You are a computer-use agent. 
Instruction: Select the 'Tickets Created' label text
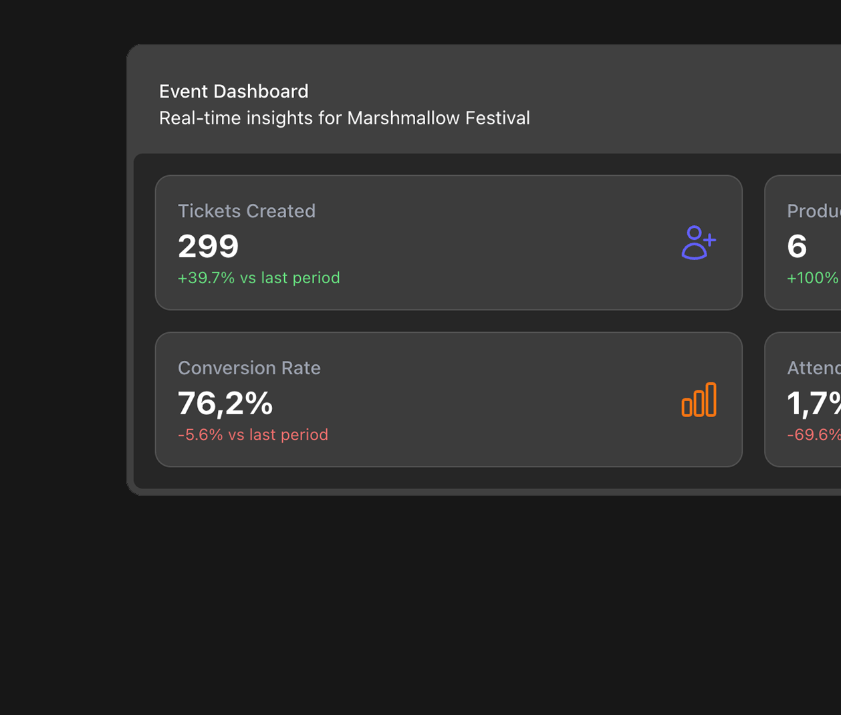coord(247,211)
